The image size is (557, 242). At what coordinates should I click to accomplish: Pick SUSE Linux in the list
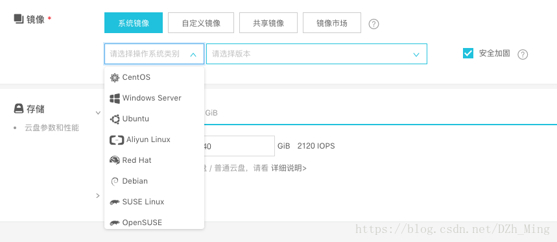[x=154, y=202]
